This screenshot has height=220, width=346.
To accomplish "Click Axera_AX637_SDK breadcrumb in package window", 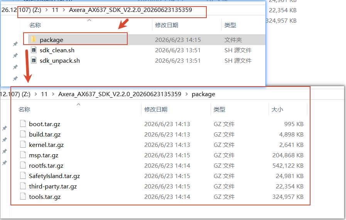I will [120, 94].
